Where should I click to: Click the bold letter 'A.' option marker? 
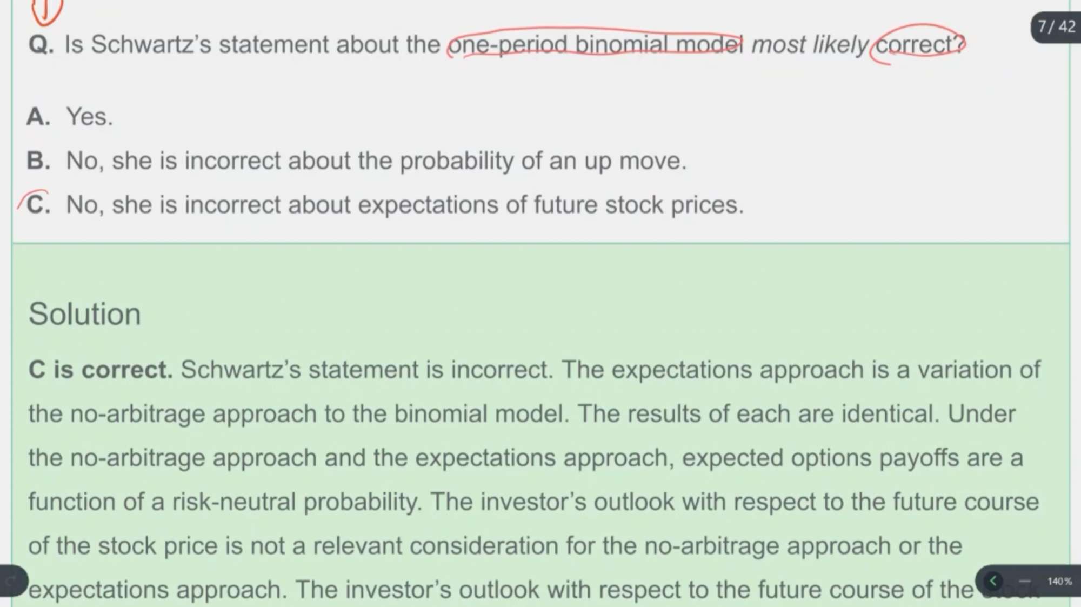click(38, 116)
